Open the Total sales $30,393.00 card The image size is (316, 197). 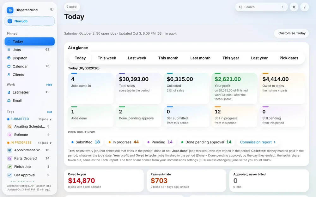(x=138, y=89)
